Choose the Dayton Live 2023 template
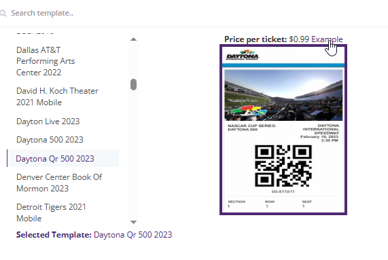388x260 pixels. [48, 122]
